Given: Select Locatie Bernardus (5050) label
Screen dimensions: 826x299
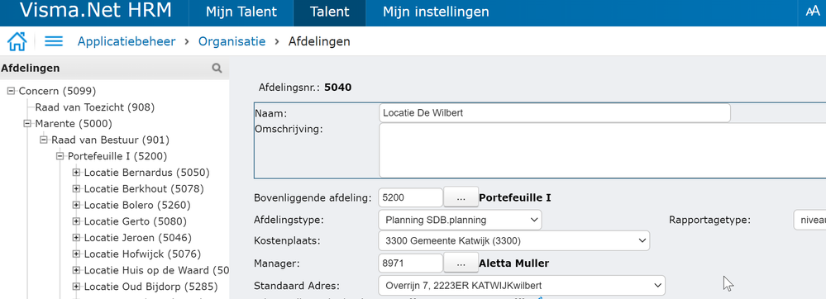Looking at the screenshot, I should pos(147,173).
